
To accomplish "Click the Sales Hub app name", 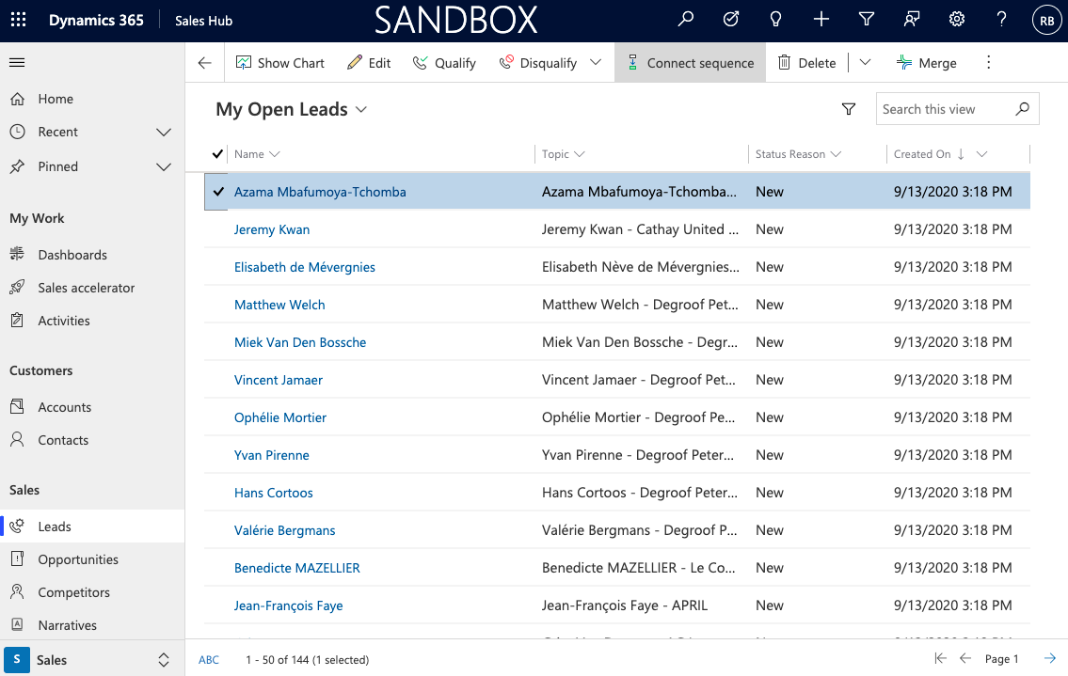I will 203,21.
